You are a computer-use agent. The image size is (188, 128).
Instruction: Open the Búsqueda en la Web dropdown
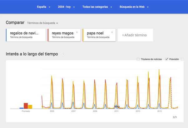(134, 7)
